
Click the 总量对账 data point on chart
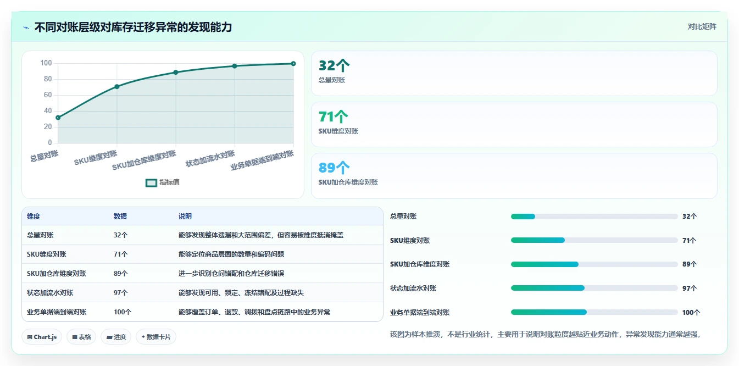pos(58,118)
